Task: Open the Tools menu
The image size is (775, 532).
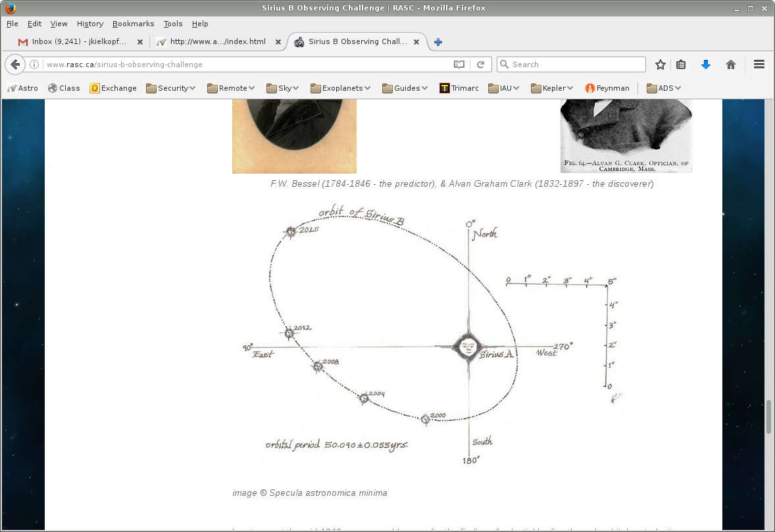Action: point(173,24)
